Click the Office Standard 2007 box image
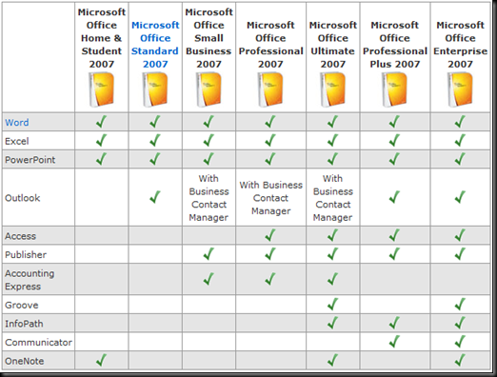The image size is (497, 377). (155, 89)
